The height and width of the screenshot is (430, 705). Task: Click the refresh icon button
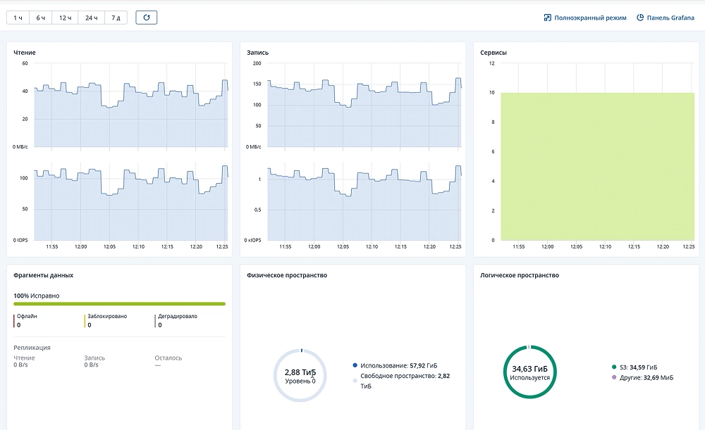click(147, 18)
